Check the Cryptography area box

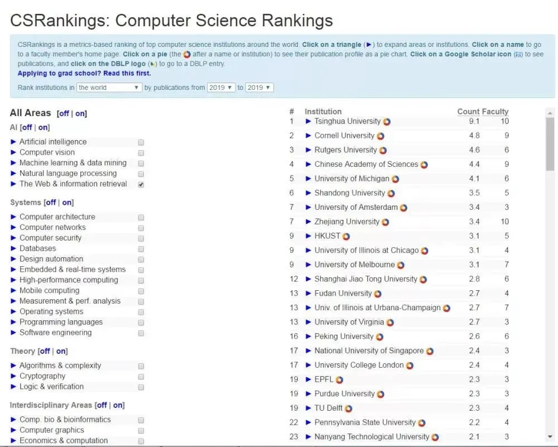pos(141,377)
